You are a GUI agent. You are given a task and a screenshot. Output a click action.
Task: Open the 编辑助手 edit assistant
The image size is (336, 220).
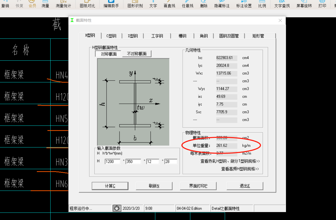point(111,4)
